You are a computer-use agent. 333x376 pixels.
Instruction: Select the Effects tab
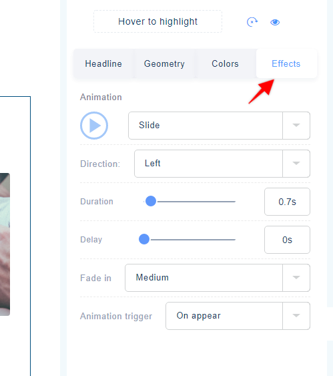[x=286, y=64]
